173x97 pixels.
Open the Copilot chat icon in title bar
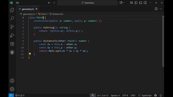(x=121, y=3)
